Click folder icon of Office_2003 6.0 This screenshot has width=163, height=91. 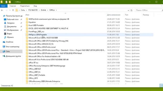tap(27, 69)
